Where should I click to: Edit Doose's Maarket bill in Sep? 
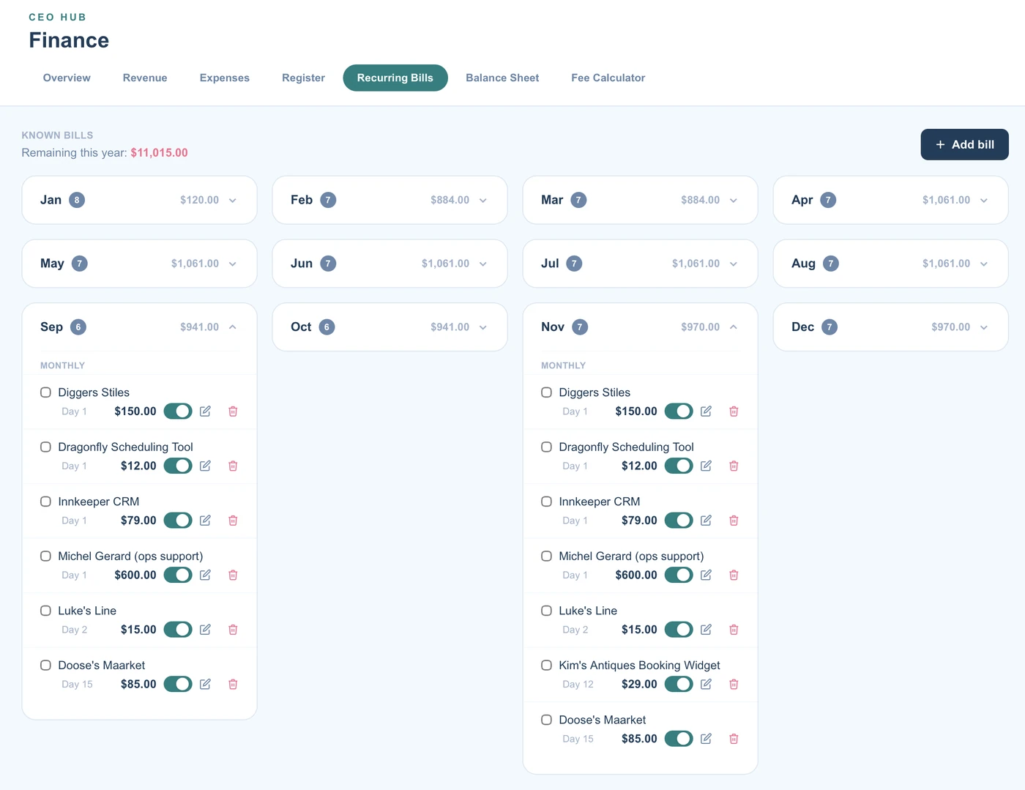[x=205, y=684]
